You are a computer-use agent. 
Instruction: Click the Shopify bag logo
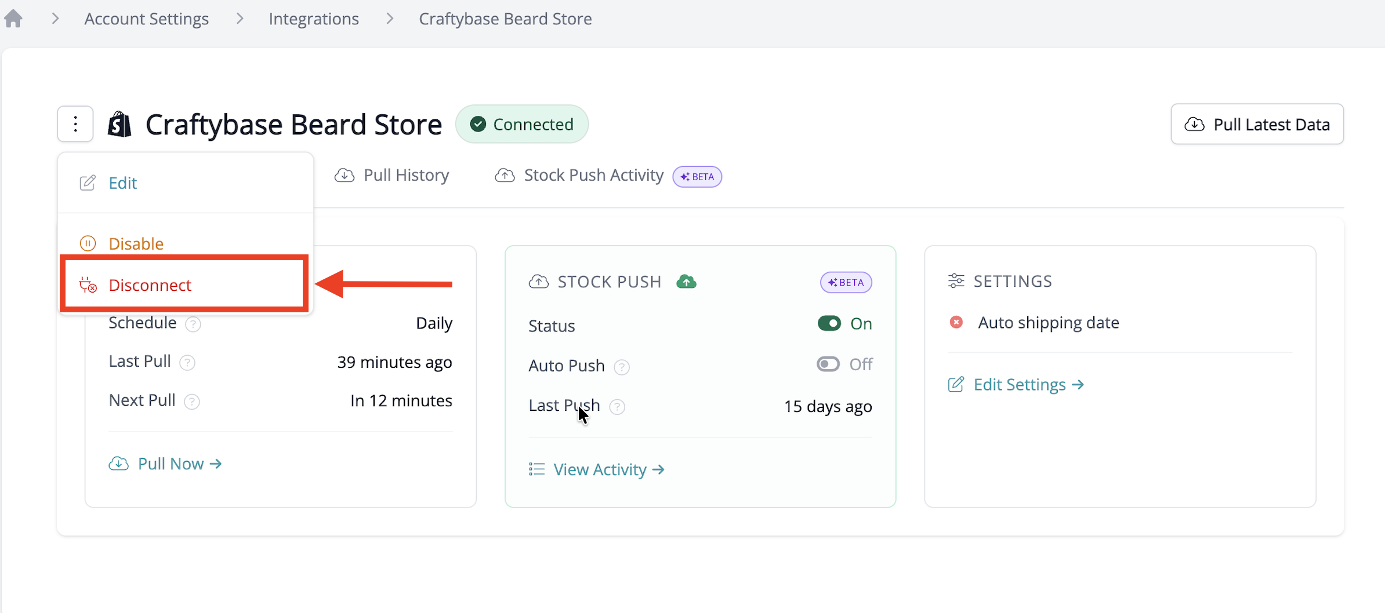[120, 124]
